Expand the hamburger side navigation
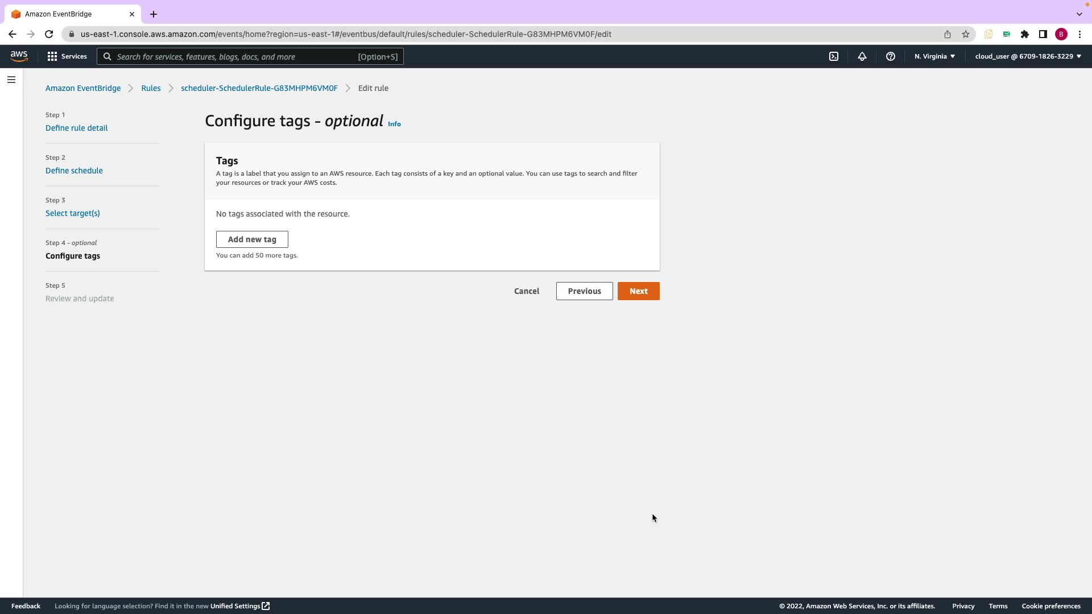 click(11, 80)
